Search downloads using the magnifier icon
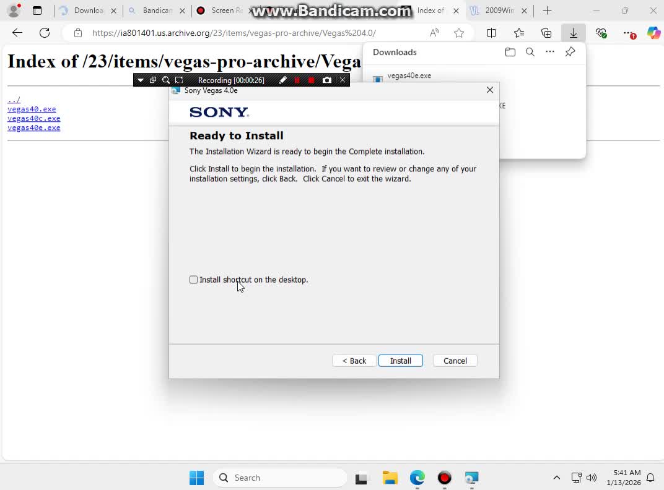 pyautogui.click(x=530, y=52)
